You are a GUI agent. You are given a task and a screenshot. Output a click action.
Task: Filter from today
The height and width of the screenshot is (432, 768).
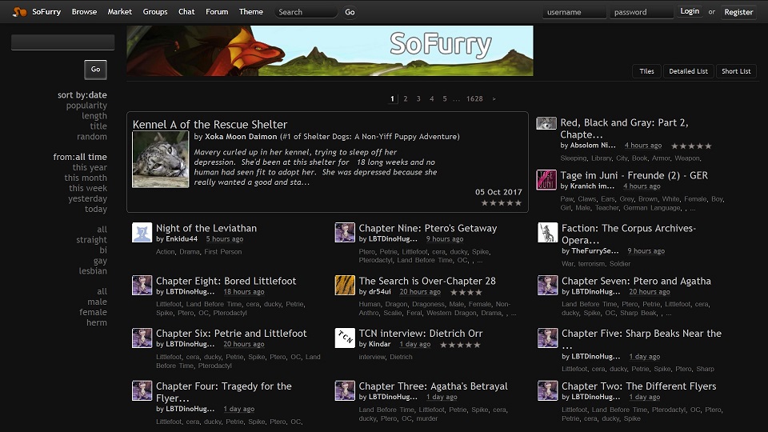(x=96, y=209)
